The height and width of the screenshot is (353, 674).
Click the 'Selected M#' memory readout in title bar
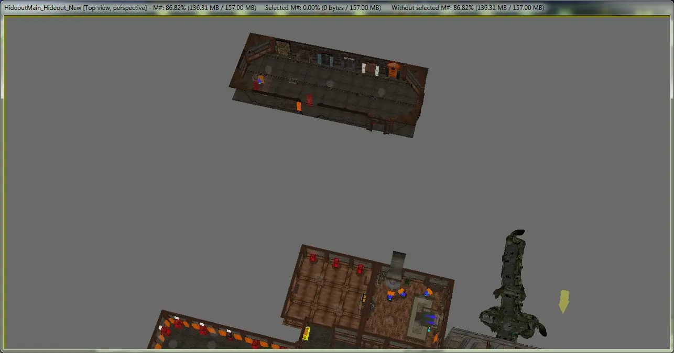click(x=324, y=8)
